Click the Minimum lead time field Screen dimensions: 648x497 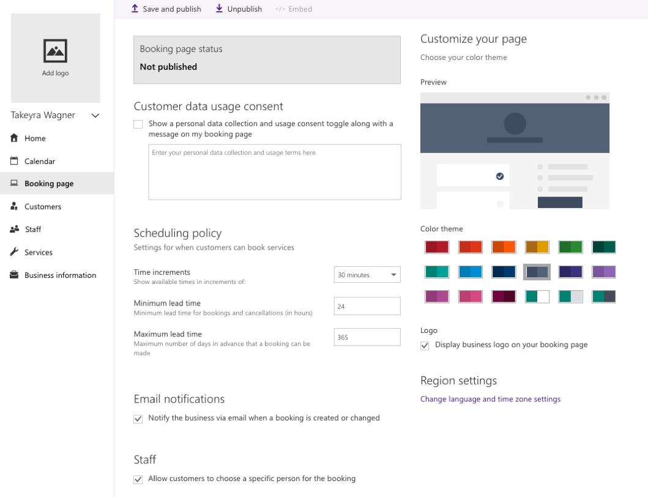pyautogui.click(x=367, y=306)
